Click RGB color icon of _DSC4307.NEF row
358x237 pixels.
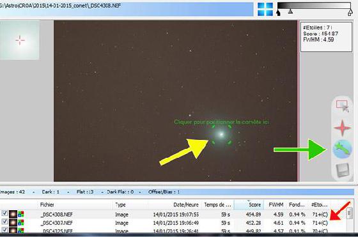pos(20,222)
